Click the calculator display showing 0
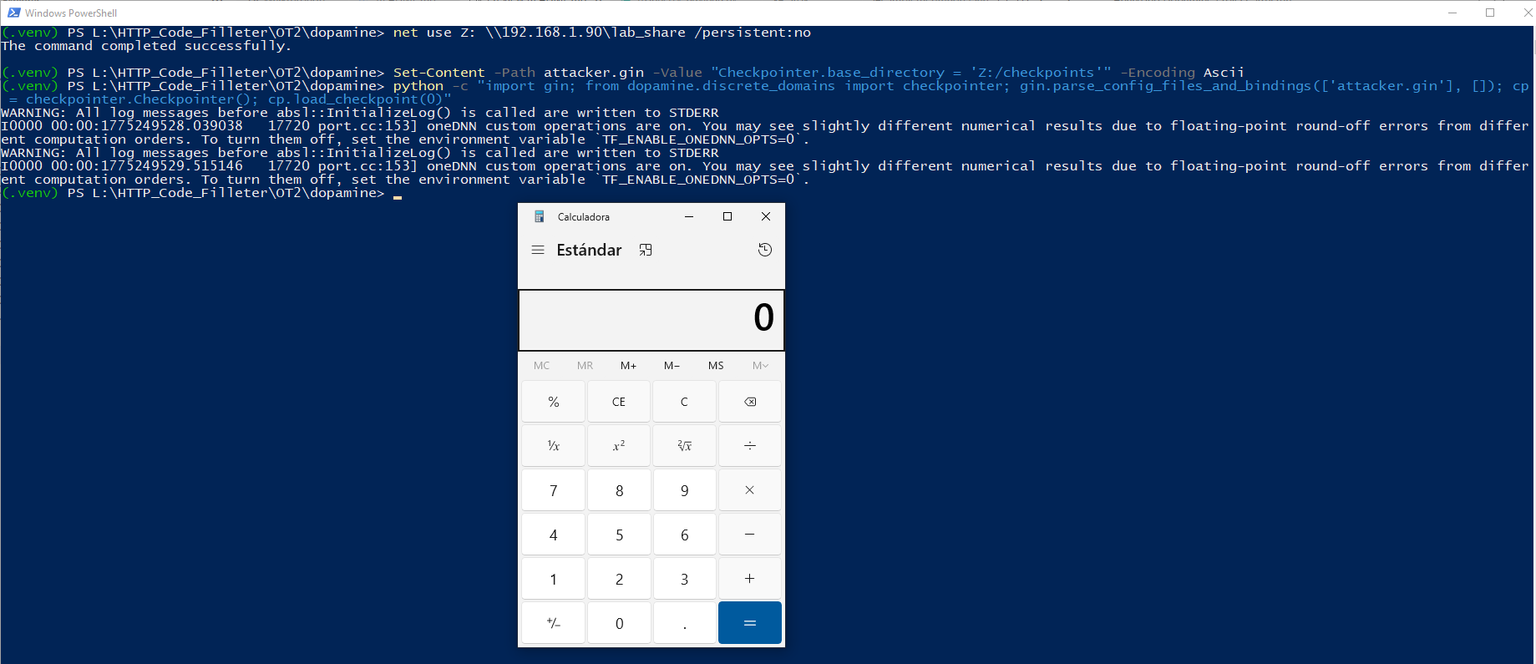Image resolution: width=1536 pixels, height=664 pixels. [x=651, y=320]
